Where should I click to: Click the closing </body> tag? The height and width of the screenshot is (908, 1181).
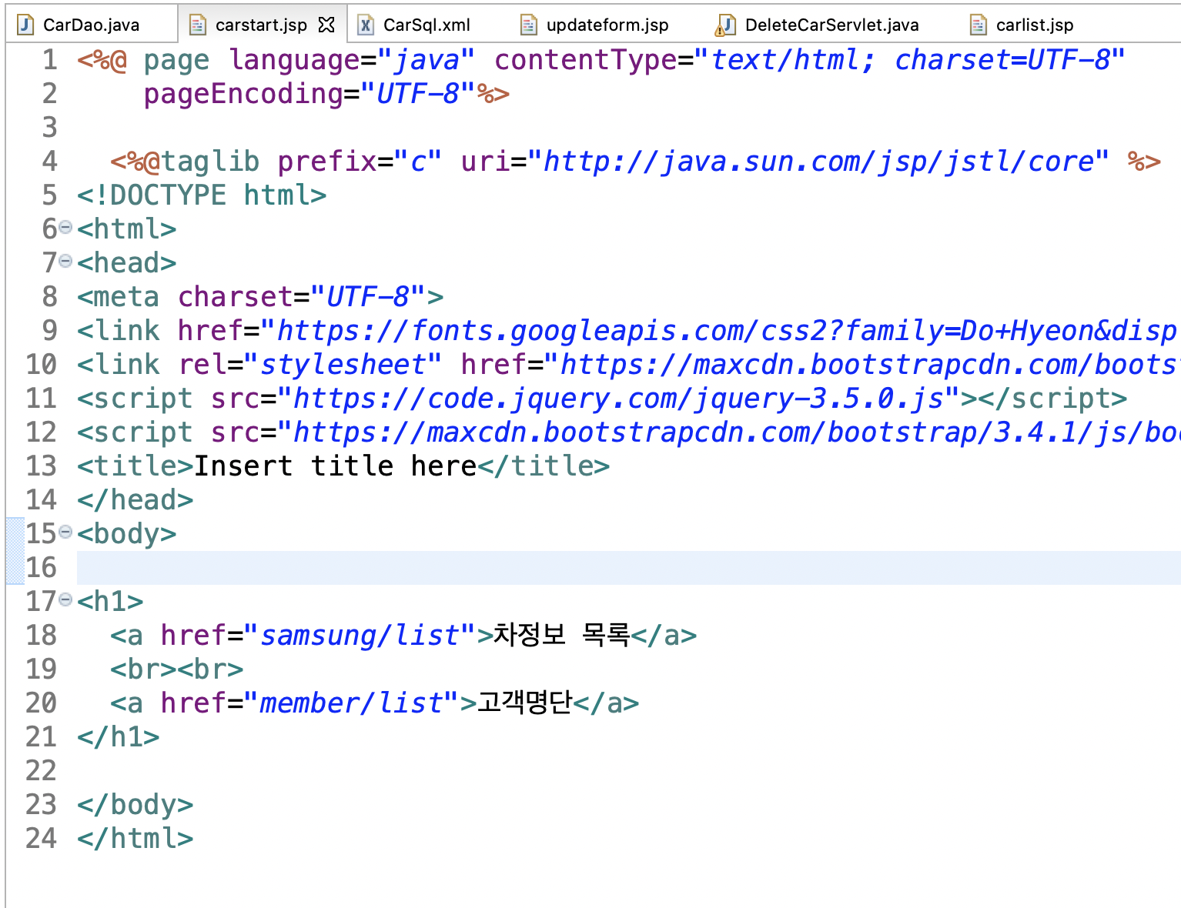[135, 805]
